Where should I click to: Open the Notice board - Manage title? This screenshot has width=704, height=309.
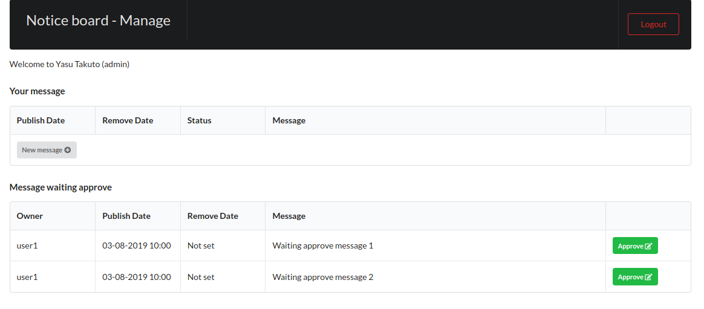coord(98,21)
